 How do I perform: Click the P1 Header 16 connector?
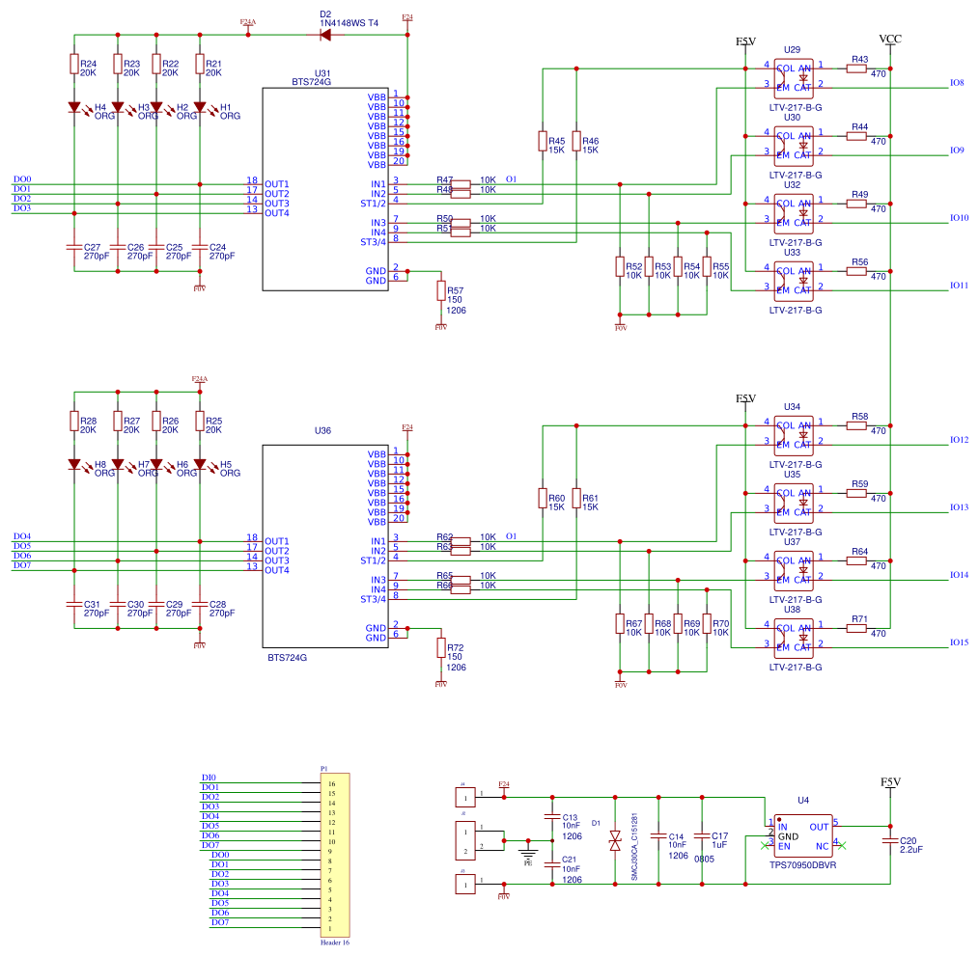pos(335,853)
